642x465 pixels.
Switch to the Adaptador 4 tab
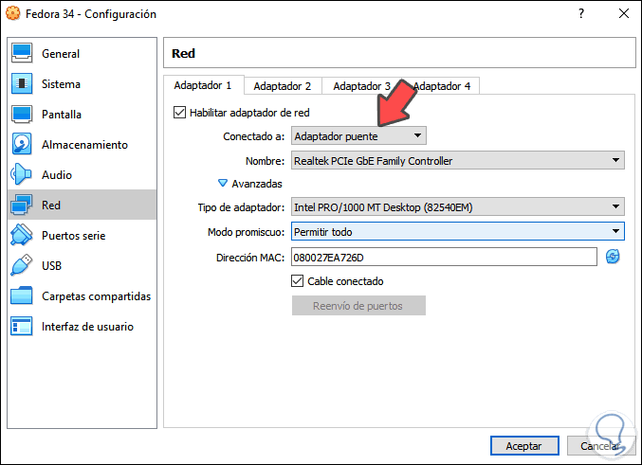[x=442, y=86]
